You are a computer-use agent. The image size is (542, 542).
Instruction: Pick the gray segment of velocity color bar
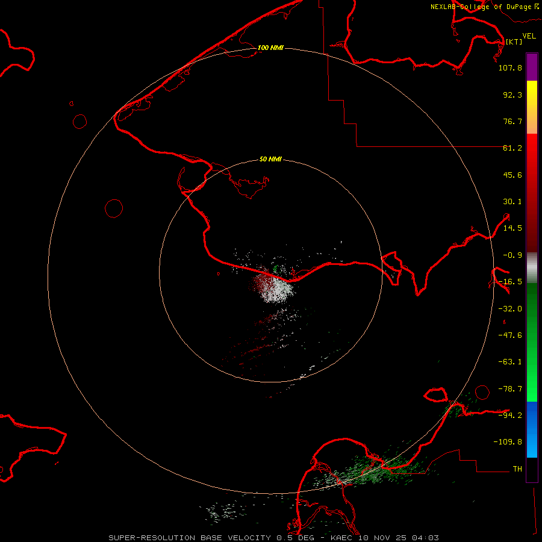click(x=532, y=268)
